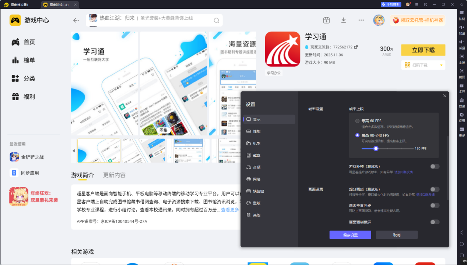Image resolution: width=467 pixels, height=265 pixels.
Task: Click the 手机控制 phone control button
Action: pyautogui.click(x=391, y=4)
